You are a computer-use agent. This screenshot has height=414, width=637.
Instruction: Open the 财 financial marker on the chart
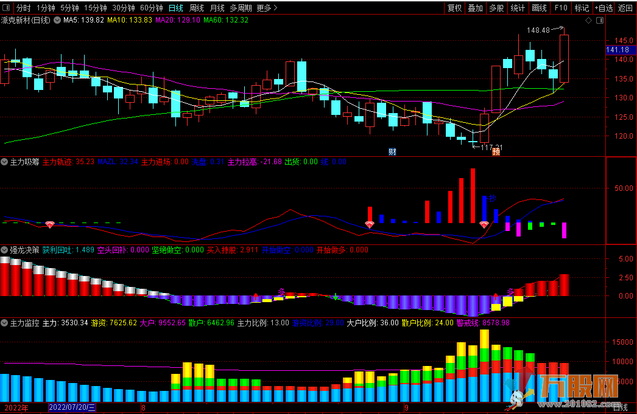click(392, 152)
